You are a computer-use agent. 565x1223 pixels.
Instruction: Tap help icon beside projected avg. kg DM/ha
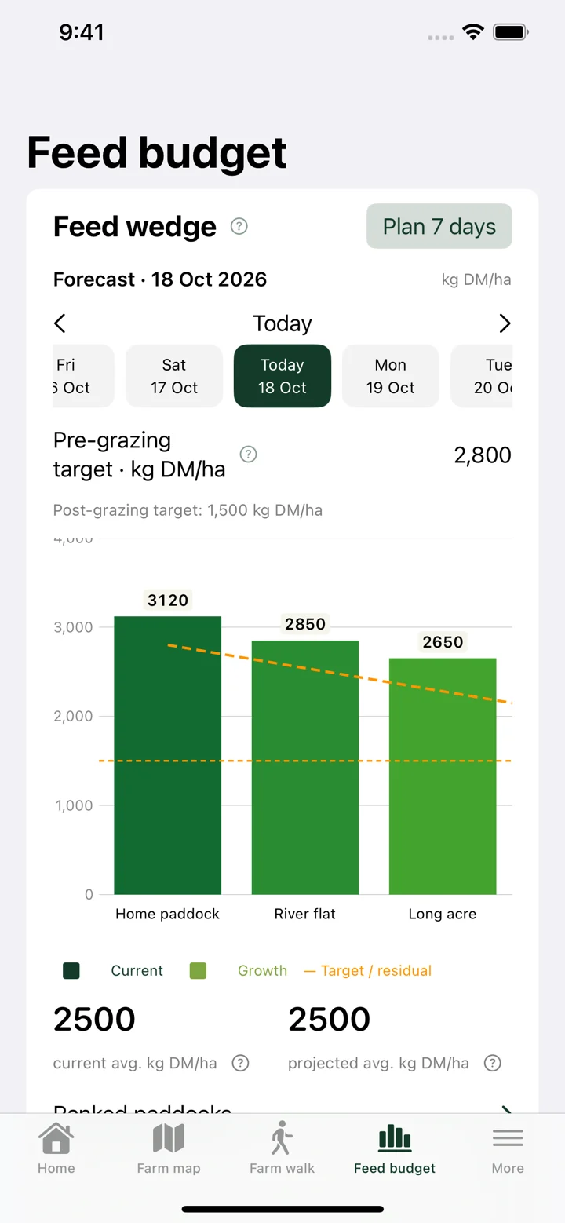(493, 1063)
